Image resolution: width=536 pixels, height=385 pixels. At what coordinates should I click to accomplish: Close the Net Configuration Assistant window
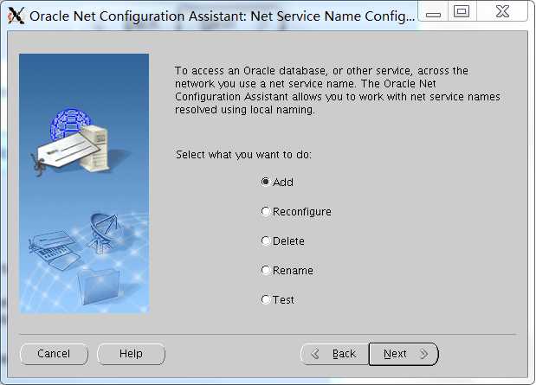point(502,12)
